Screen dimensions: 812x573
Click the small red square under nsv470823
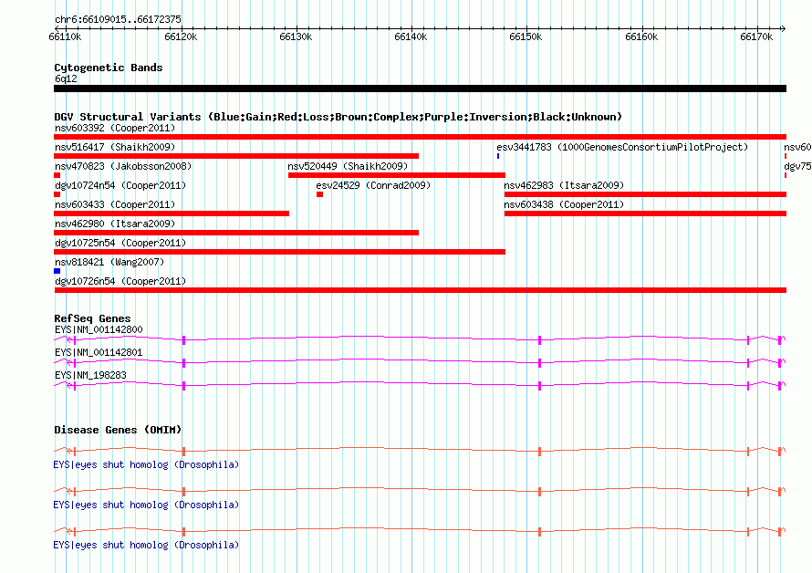57,175
